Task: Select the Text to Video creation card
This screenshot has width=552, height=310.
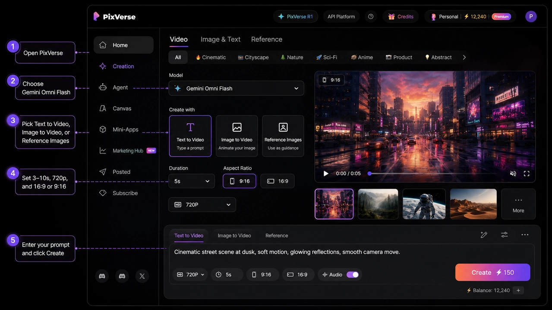Action: coord(190,136)
